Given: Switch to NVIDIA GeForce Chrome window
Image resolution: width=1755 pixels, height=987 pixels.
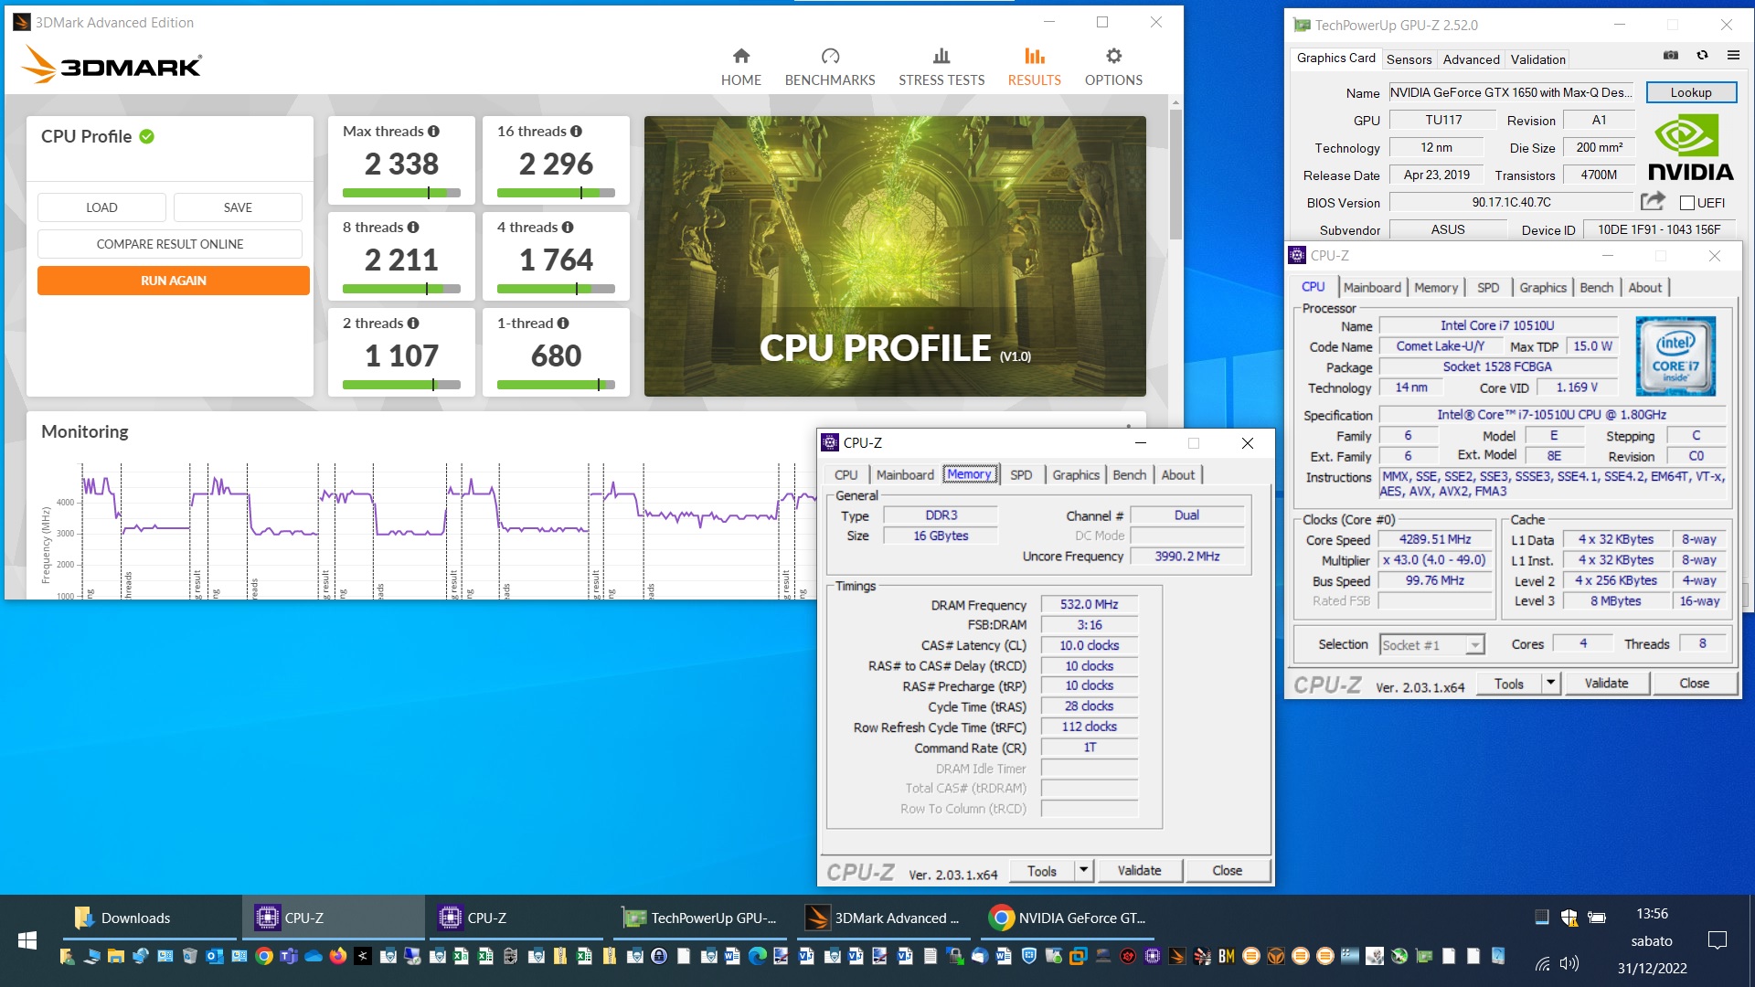Looking at the screenshot, I should coord(1068,918).
